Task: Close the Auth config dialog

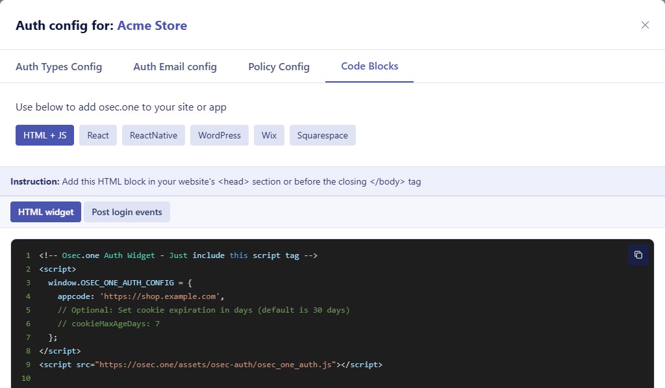Action: point(645,25)
